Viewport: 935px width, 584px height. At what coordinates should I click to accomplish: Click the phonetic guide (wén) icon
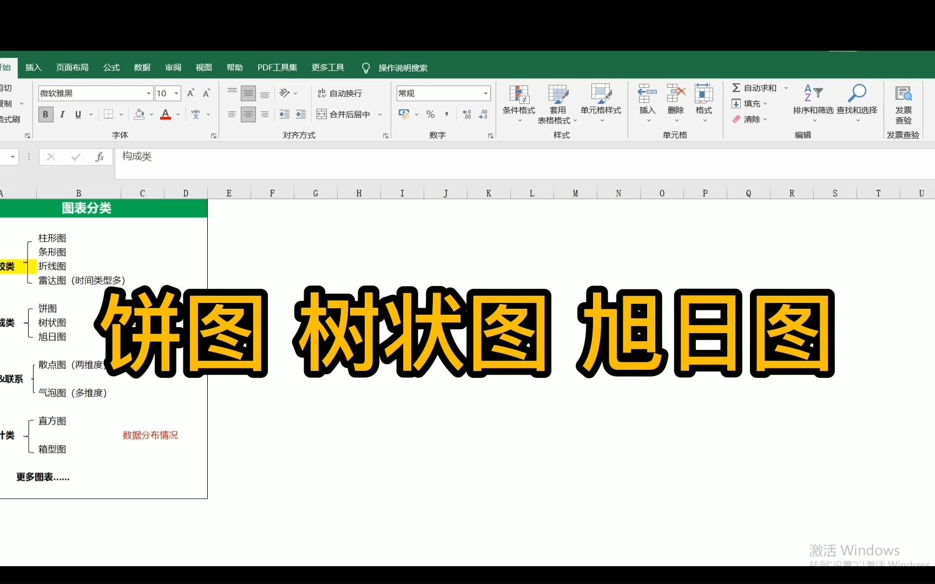[x=196, y=114]
